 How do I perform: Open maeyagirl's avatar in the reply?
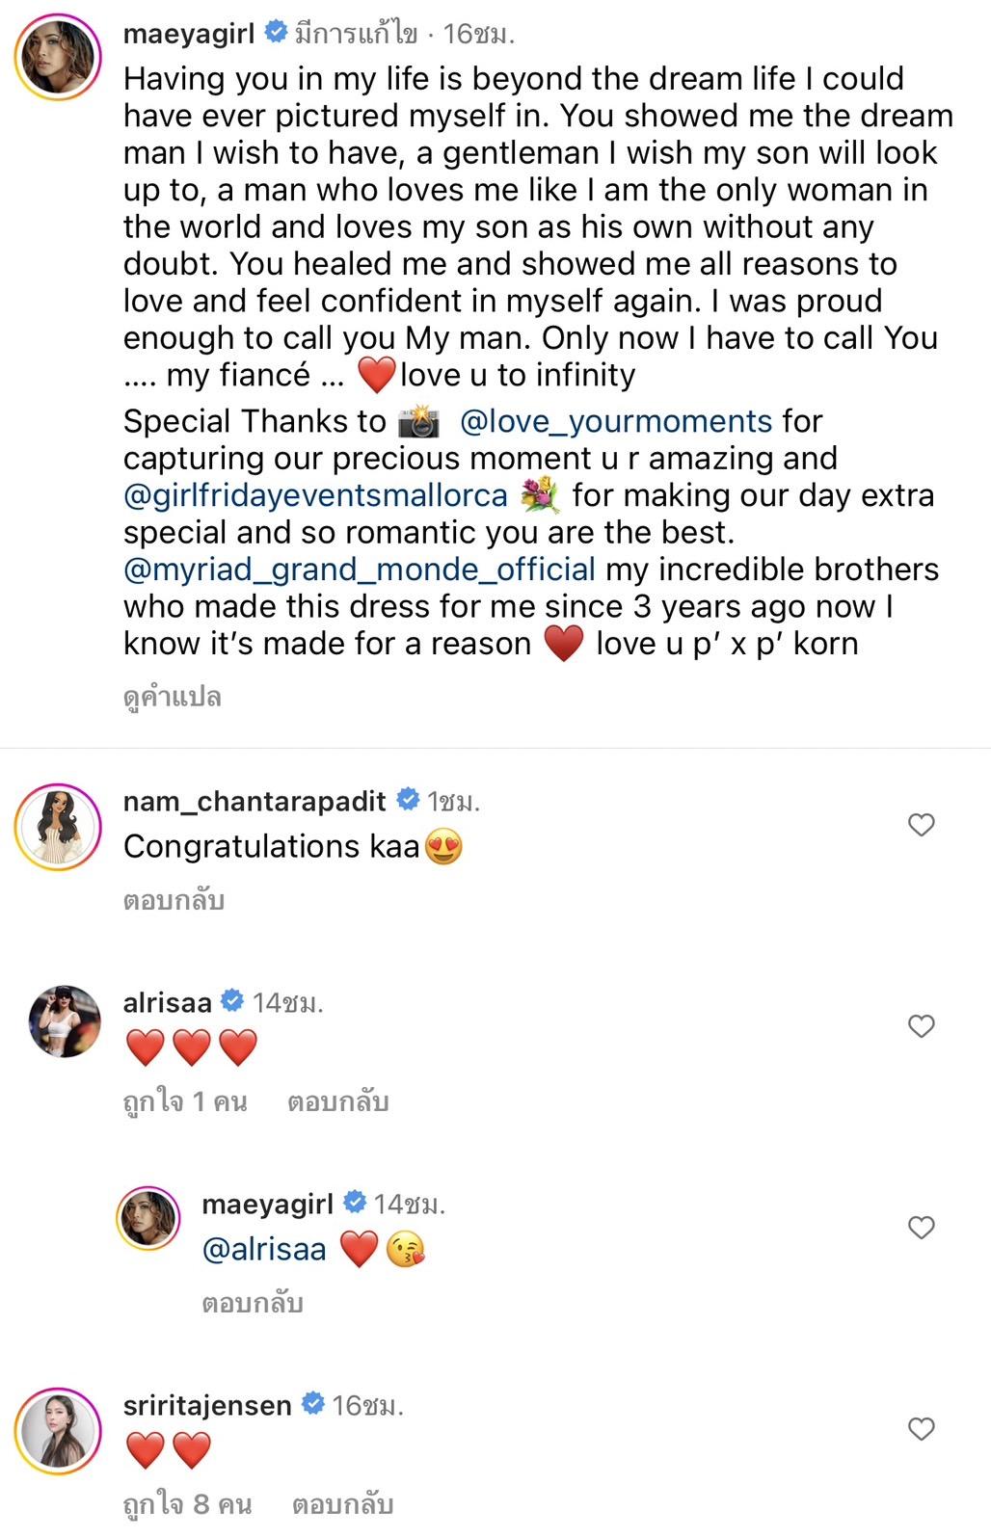pyautogui.click(x=148, y=1218)
